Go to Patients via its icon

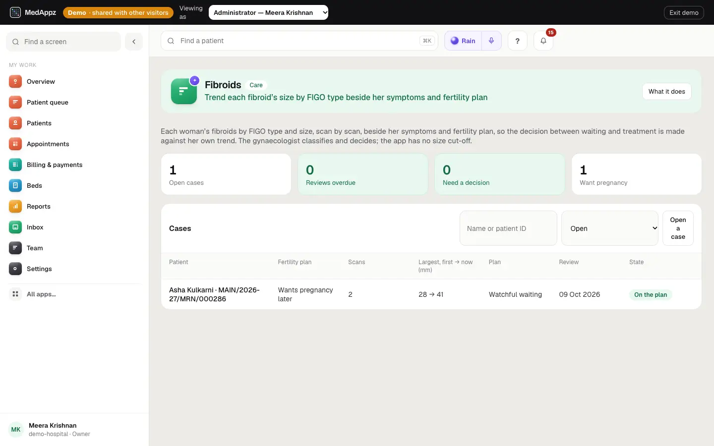[x=15, y=123]
